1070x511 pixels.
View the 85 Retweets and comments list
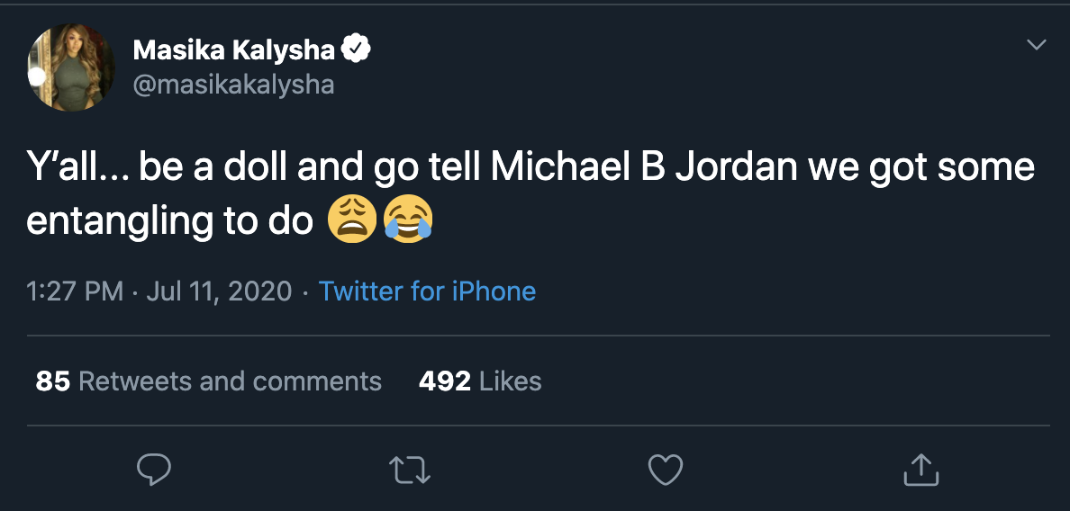(208, 381)
